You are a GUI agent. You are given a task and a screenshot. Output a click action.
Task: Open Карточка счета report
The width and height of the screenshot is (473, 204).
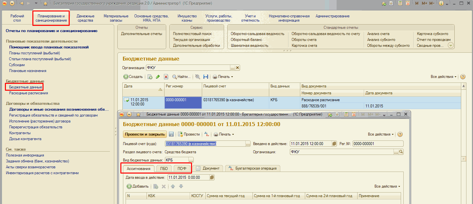coord(304,46)
